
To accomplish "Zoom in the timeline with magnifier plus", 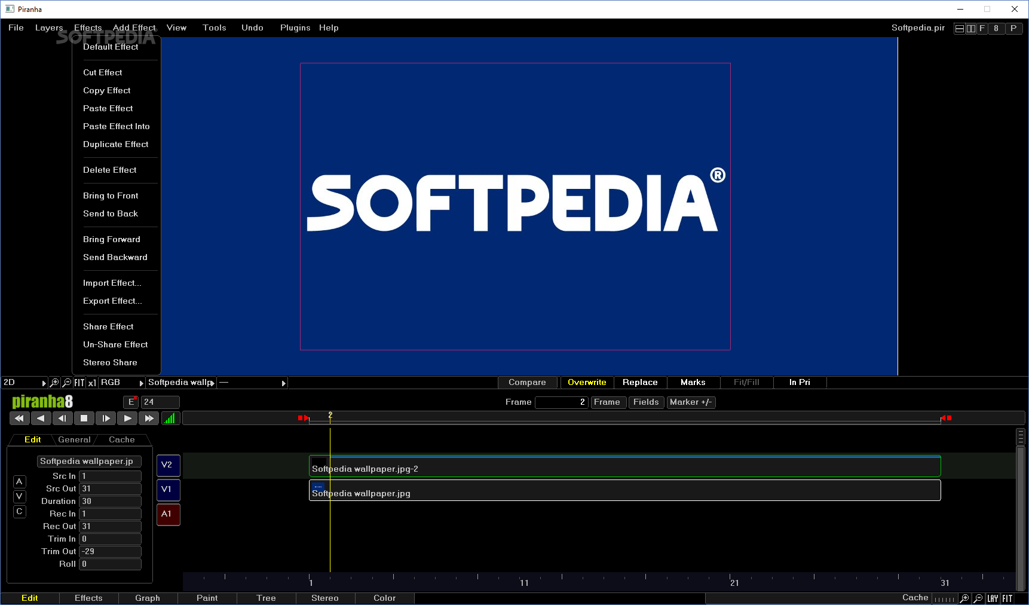I will pos(964,598).
